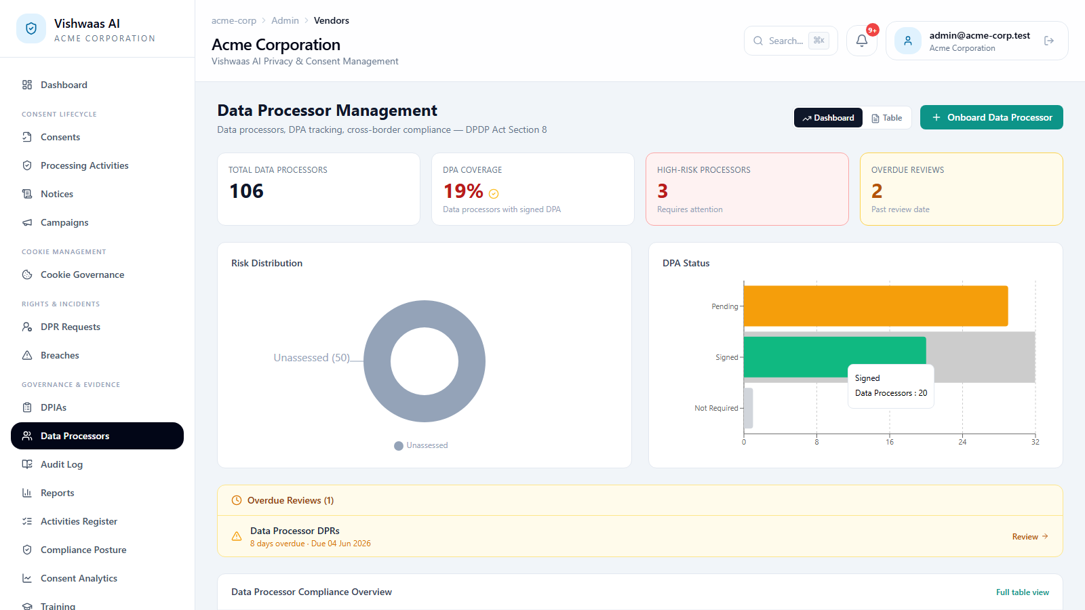Go to Processing Activities
Viewport: 1085px width, 610px height.
click(97, 165)
